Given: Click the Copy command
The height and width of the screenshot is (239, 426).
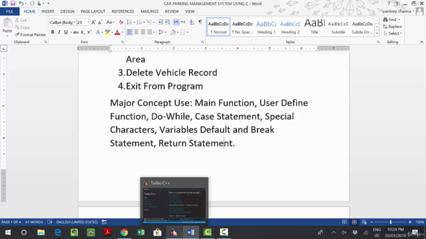Looking at the screenshot, I should coord(22,27).
